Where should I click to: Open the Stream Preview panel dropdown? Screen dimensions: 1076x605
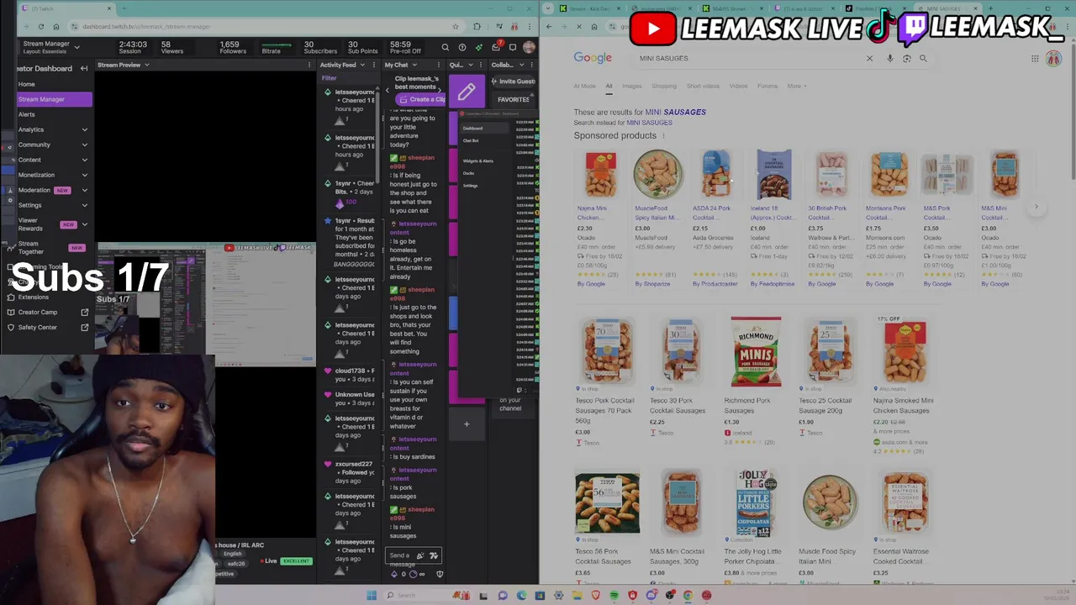pos(146,65)
